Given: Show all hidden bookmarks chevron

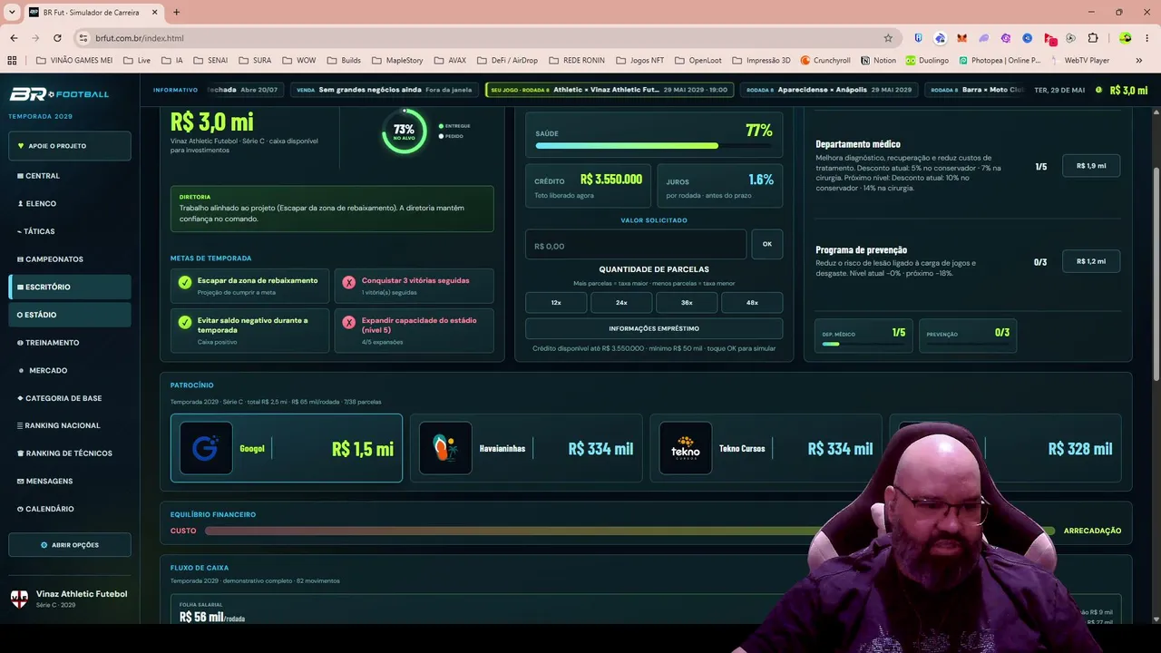Looking at the screenshot, I should tap(1141, 61).
